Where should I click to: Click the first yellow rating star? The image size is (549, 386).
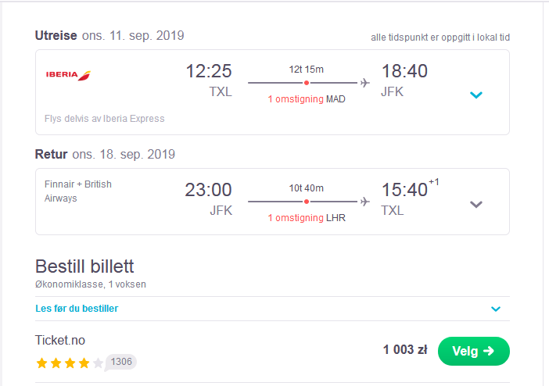(42, 363)
